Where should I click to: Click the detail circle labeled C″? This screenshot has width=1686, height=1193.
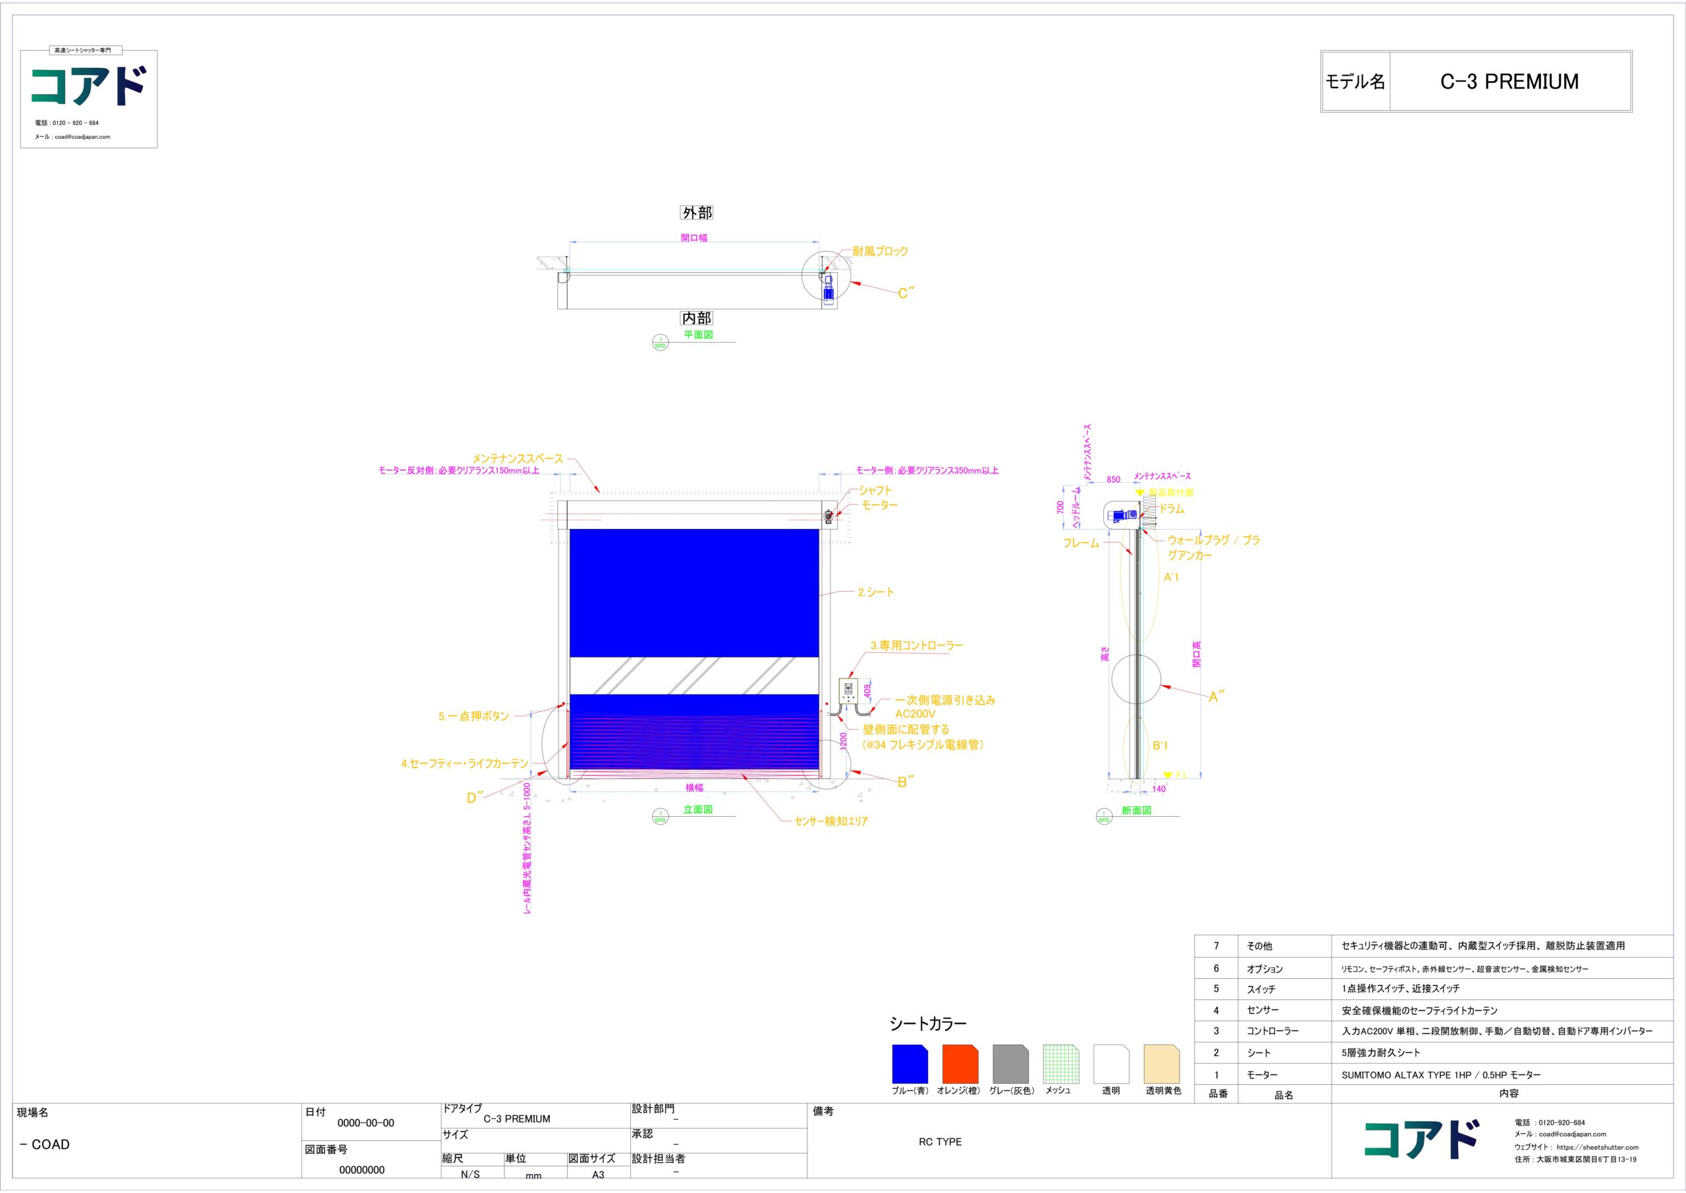826,276
